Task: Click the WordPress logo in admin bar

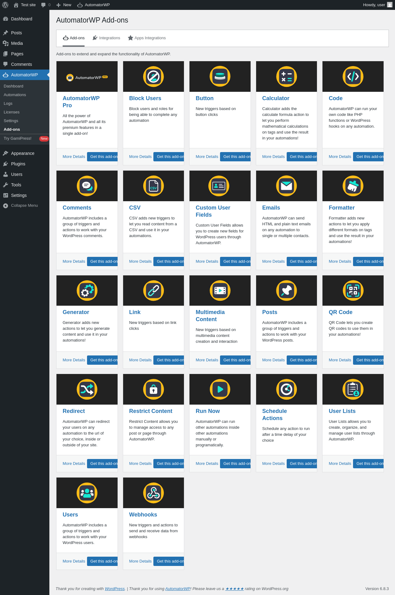Action: (x=5, y=5)
